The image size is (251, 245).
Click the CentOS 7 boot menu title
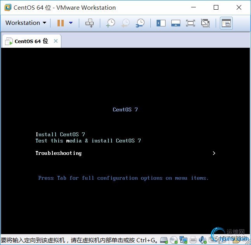(x=125, y=109)
